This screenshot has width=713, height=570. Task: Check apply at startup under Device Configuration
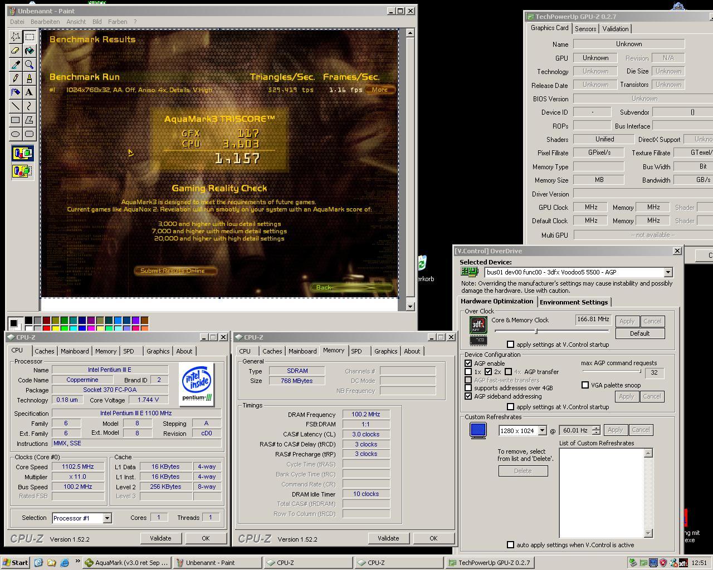click(510, 407)
